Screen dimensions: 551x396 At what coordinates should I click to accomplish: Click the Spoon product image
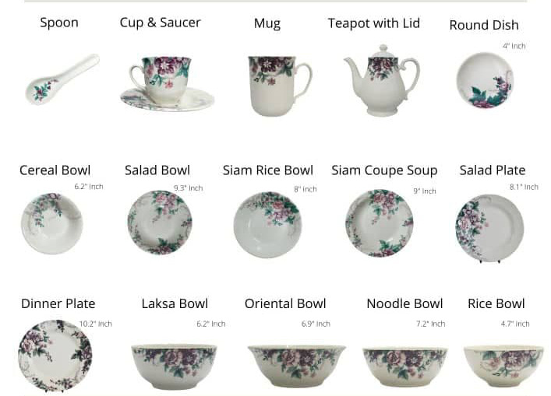[x=62, y=79]
